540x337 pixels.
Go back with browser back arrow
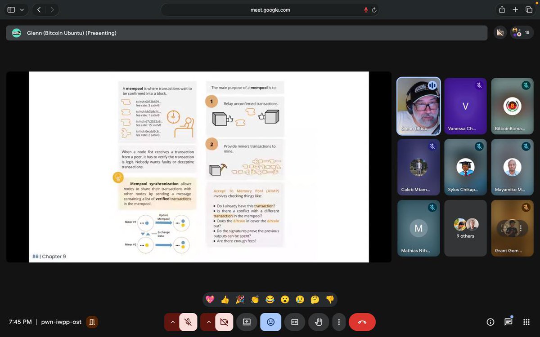point(39,9)
